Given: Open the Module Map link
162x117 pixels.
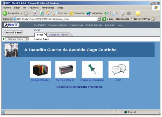Looking at the screenshot, I should point(76,25).
